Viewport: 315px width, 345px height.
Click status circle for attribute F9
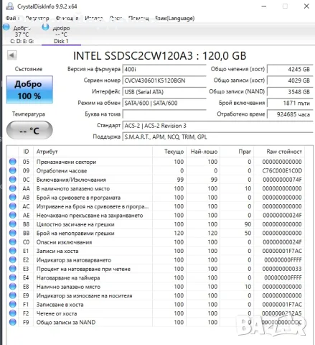pyautogui.click(x=13, y=322)
